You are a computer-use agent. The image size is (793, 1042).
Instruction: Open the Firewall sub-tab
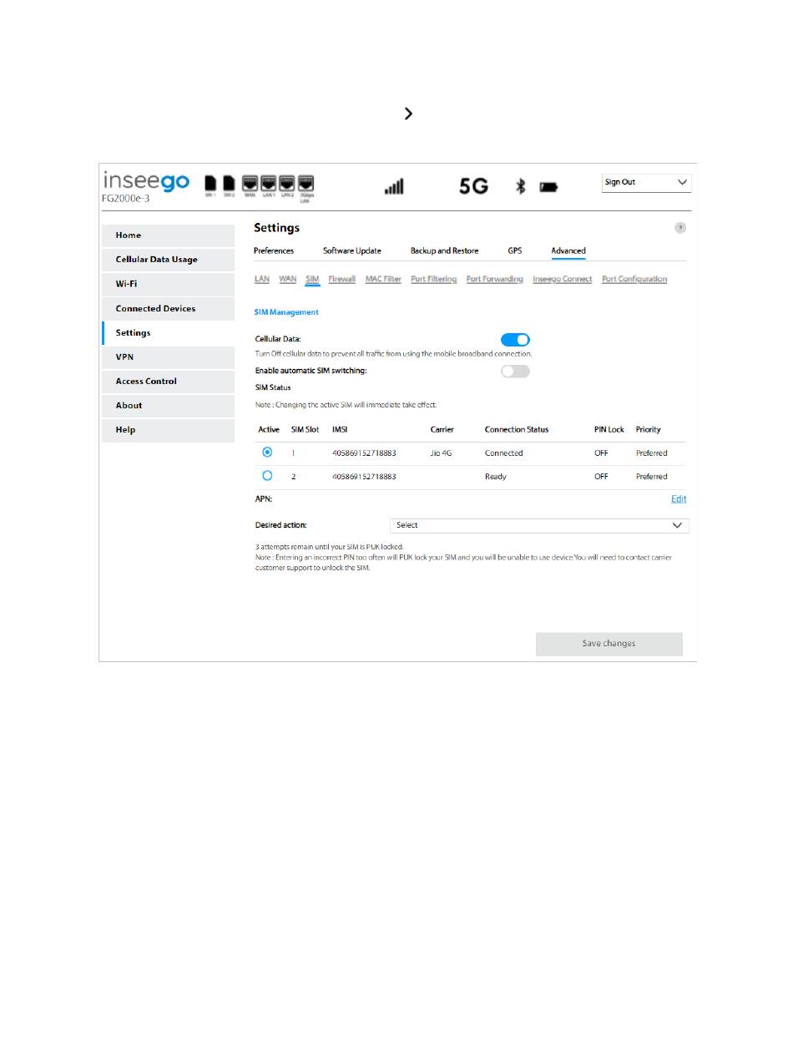[x=342, y=279]
